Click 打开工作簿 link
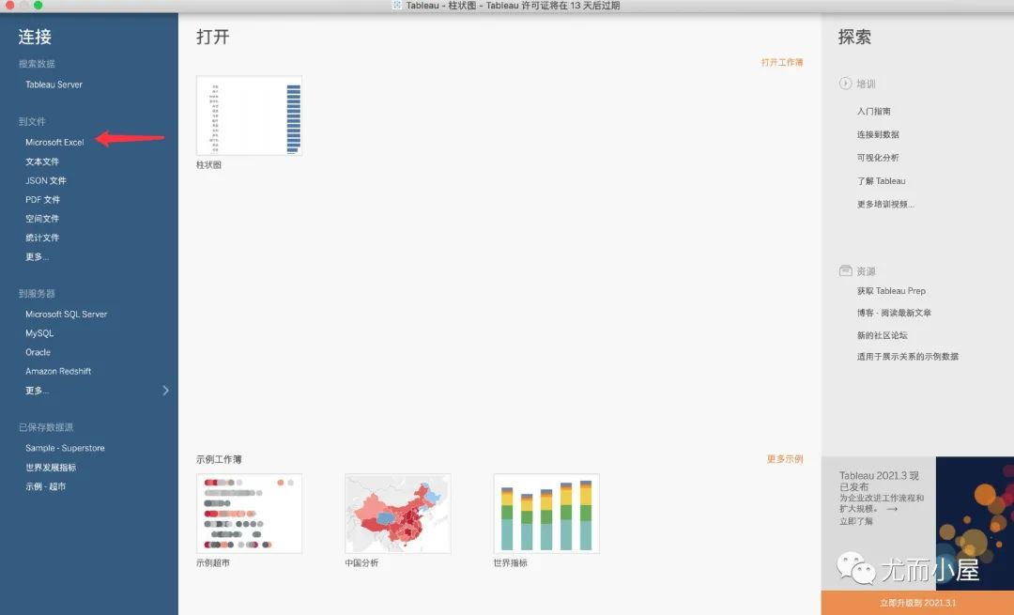Image resolution: width=1014 pixels, height=615 pixels. [x=782, y=62]
